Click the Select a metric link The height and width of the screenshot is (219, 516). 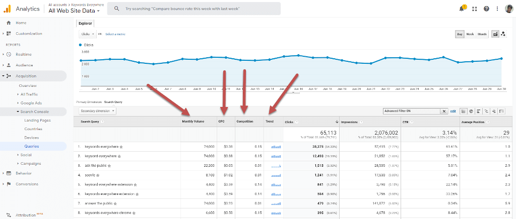click(x=115, y=34)
